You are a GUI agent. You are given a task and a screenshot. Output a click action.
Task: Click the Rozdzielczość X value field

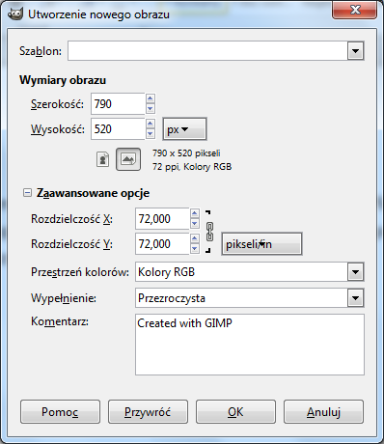pyautogui.click(x=162, y=219)
